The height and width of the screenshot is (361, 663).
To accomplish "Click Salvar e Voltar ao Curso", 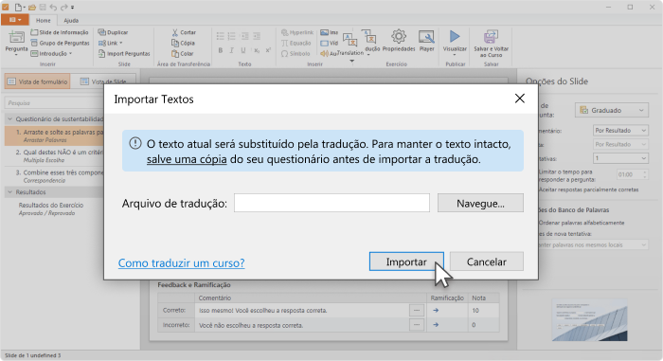I will pyautogui.click(x=491, y=44).
